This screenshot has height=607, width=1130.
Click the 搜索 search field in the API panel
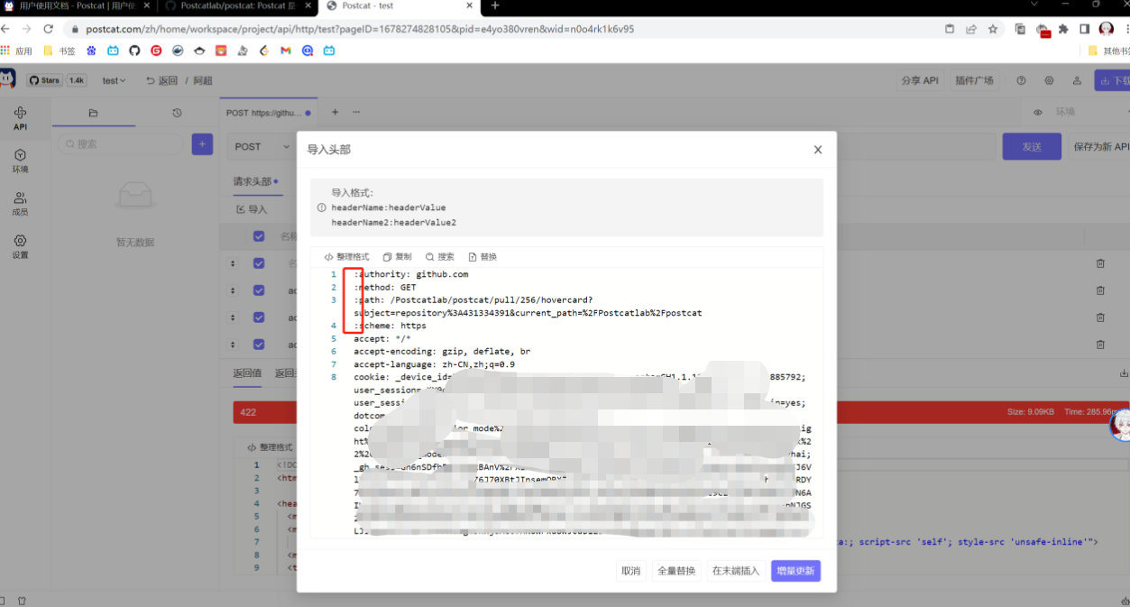coord(123,144)
